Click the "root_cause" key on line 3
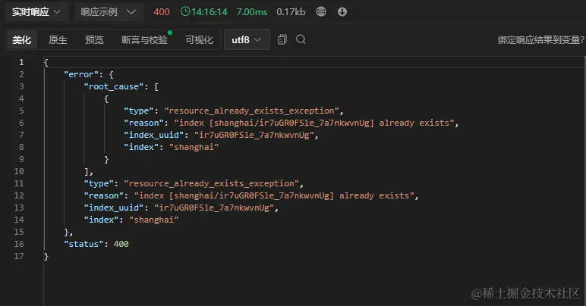Image resolution: width=586 pixels, height=306 pixels. pos(114,86)
